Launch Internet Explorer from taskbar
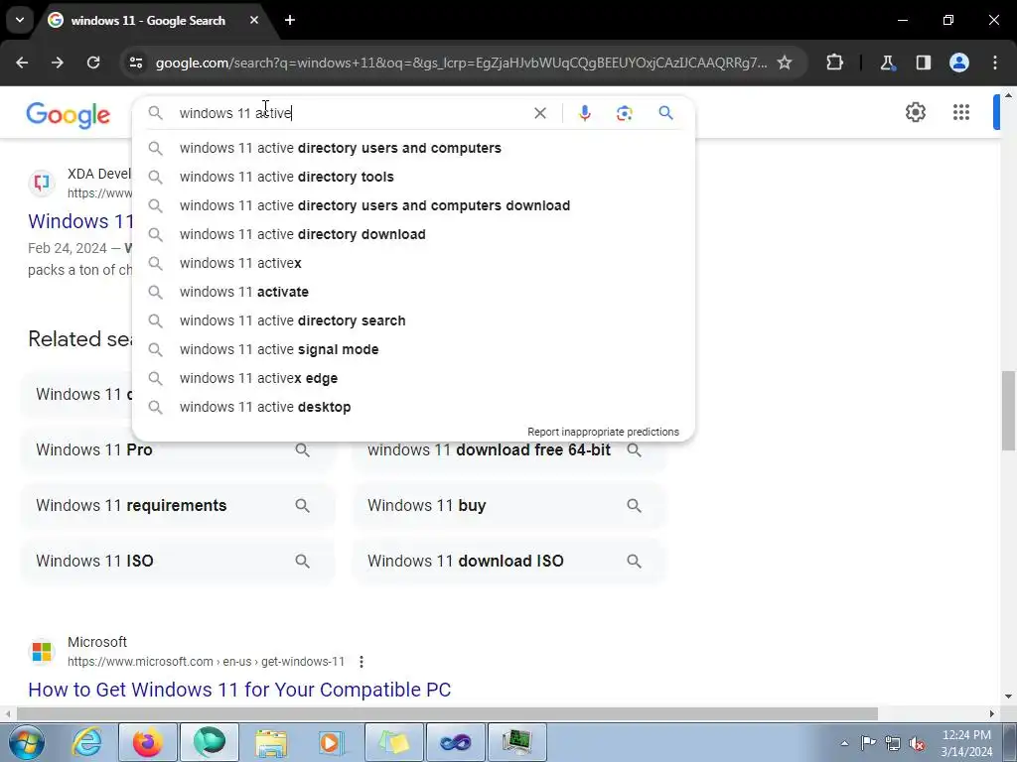Viewport: 1017px width, 762px height. 87,742
